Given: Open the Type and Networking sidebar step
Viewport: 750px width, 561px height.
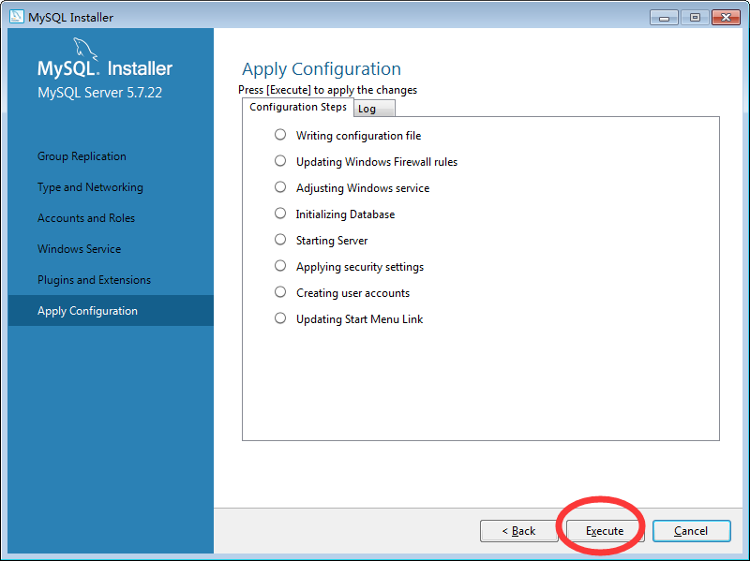Looking at the screenshot, I should [x=90, y=187].
